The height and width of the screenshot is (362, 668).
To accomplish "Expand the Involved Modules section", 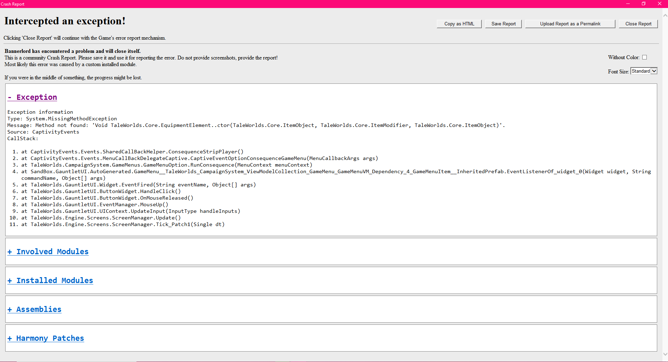I will [48, 252].
